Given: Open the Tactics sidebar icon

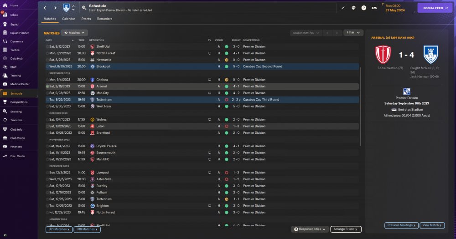Looking at the screenshot, I should click(x=5, y=50).
